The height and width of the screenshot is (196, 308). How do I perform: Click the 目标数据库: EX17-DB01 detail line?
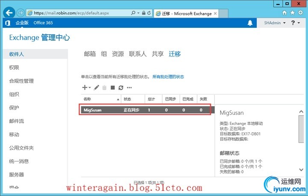240,134
